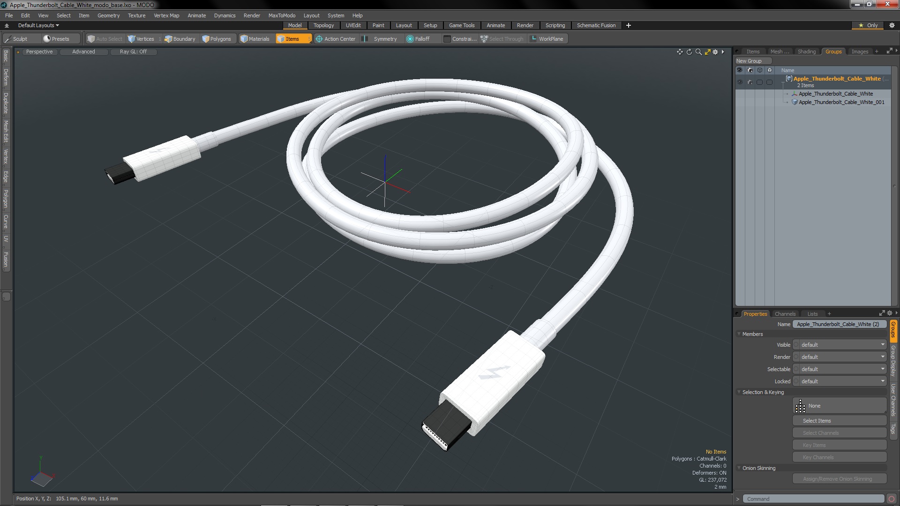Click the viewport pan arrows icon
The width and height of the screenshot is (900, 506).
coord(680,52)
